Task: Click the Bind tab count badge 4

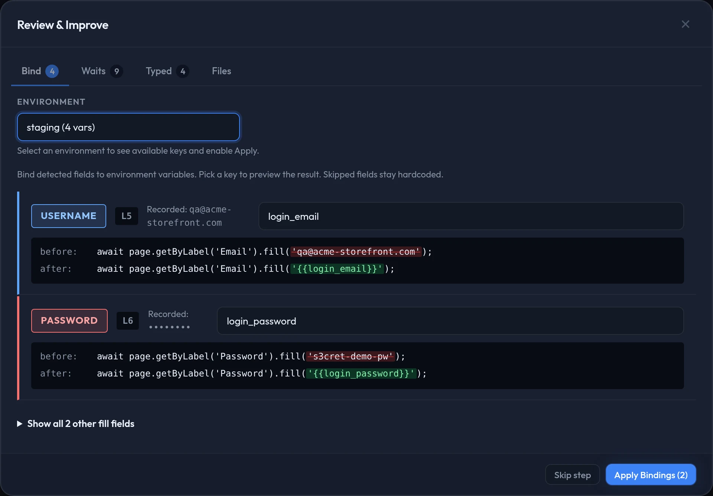Action: [x=52, y=71]
